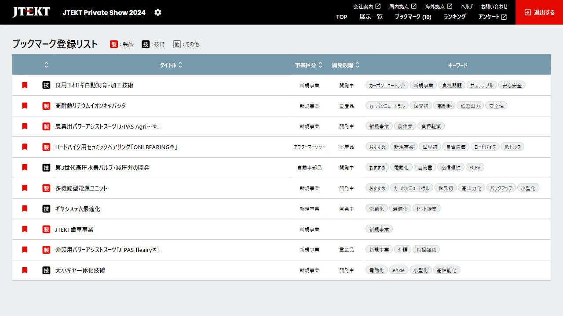Viewport: 563px width, 316px height.
Task: Click the 技 badge on ギヤシステム最適化 row
Action: tap(46, 209)
